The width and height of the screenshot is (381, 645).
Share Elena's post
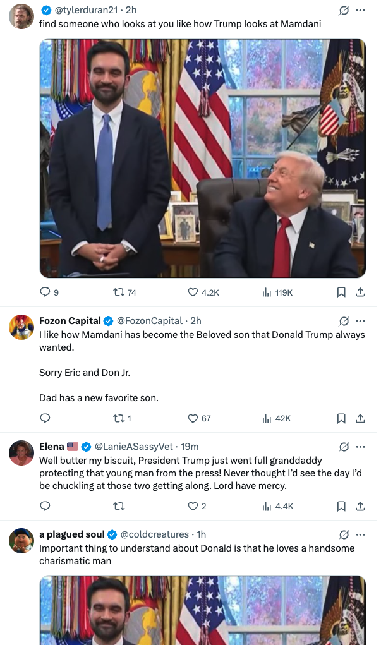360,506
